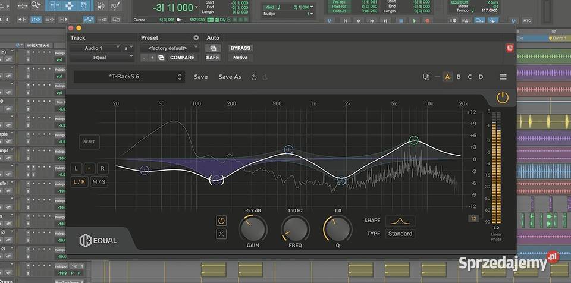Select snapshot A
This screenshot has height=283, width=571.
click(447, 77)
